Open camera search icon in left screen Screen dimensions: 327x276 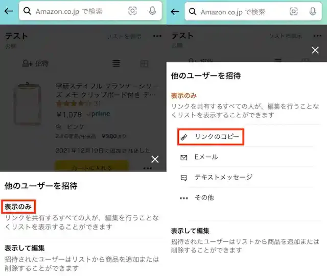[132, 11]
